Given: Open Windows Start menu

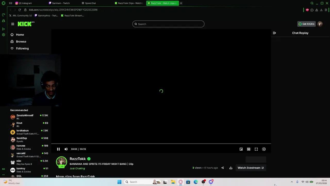Looking at the screenshot, I should point(119,182).
